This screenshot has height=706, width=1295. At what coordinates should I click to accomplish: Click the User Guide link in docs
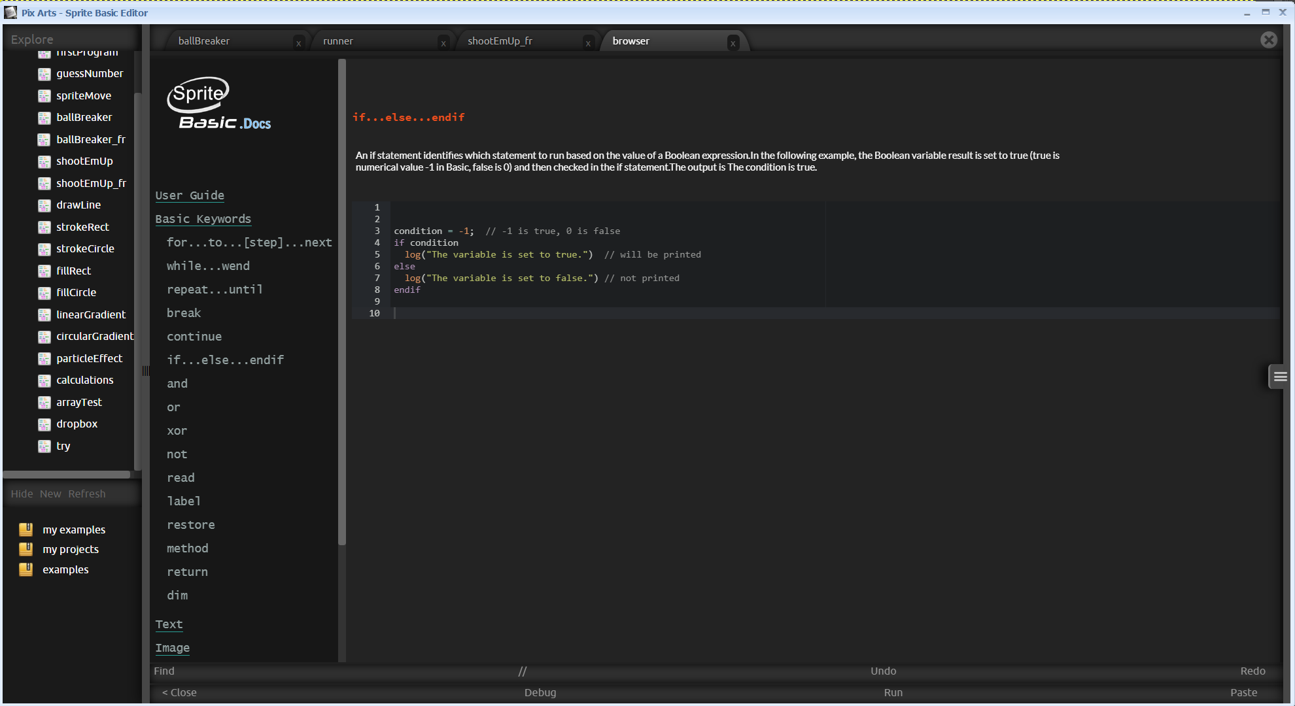[190, 195]
